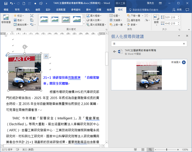The width and height of the screenshot is (192, 152).
Task: Collapse the ribbon with the chevron
Action: [x=189, y=30]
